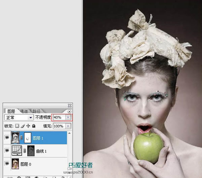This screenshot has height=178, width=202.
Task: Open the fill 填充 slider arrow
Action: 69,126
